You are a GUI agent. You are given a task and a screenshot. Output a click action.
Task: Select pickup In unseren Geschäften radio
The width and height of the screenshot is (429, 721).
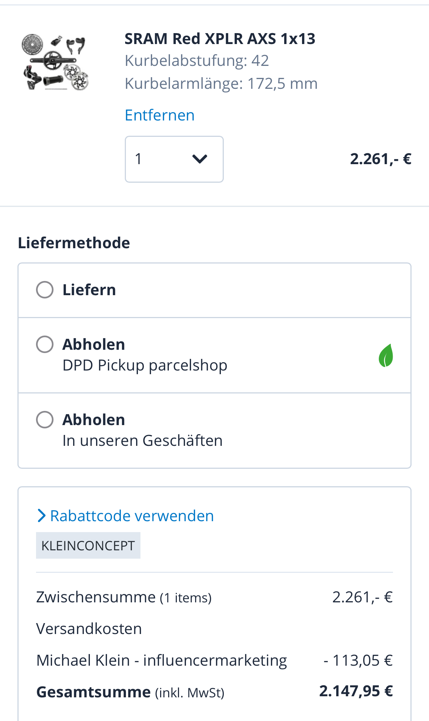pos(45,420)
